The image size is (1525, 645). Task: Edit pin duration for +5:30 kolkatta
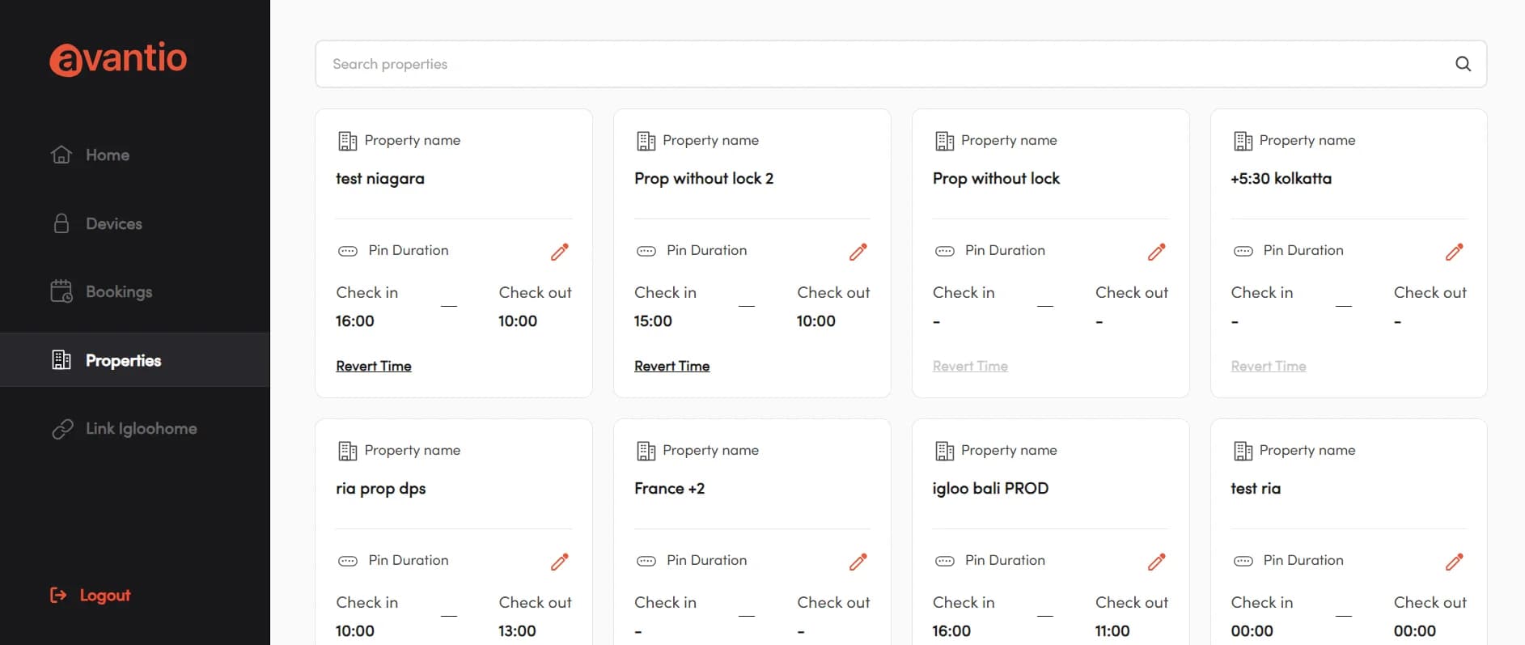pyautogui.click(x=1455, y=252)
